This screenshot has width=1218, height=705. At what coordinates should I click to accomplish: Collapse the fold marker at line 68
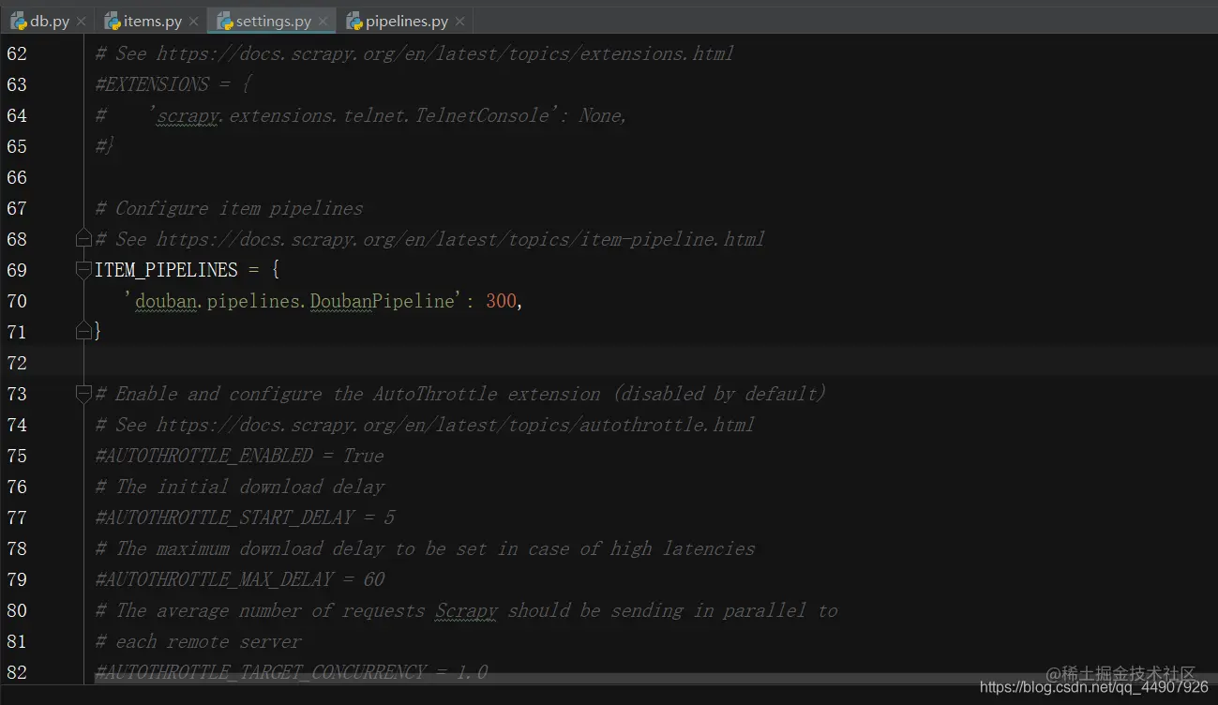click(83, 237)
